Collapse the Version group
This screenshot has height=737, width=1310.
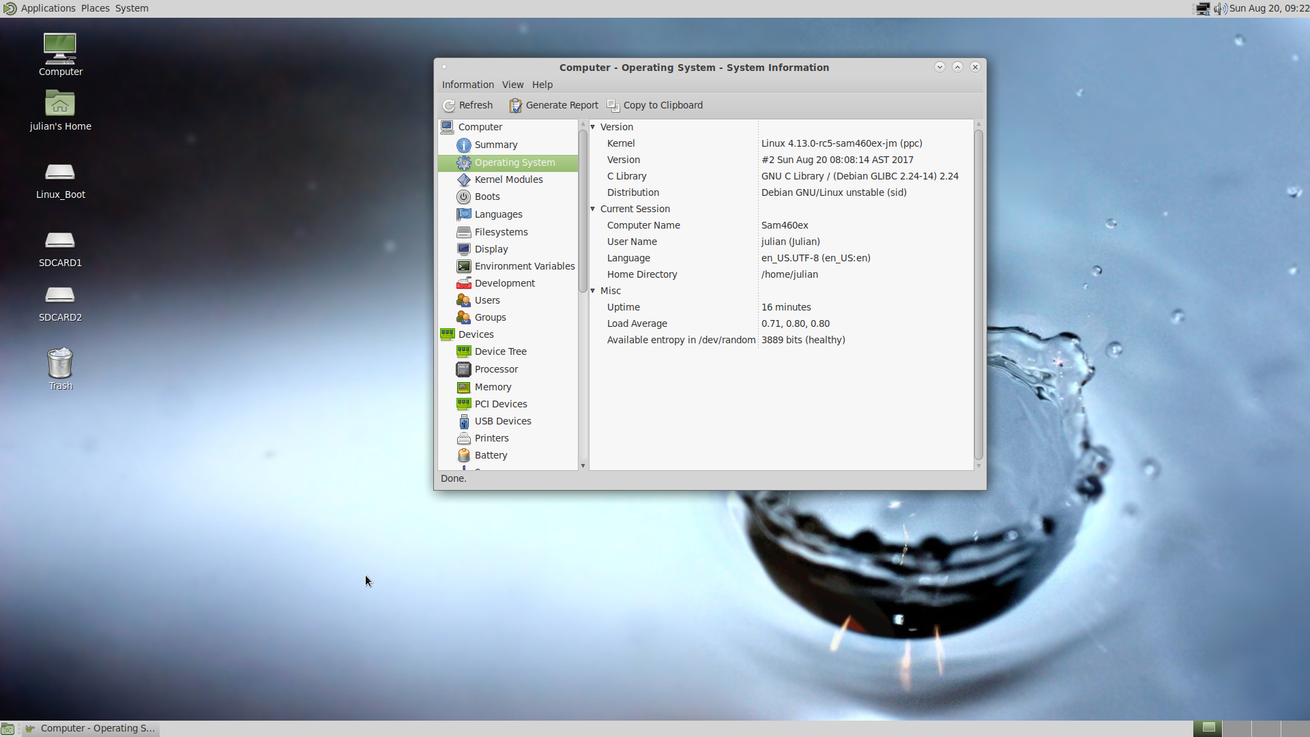592,127
